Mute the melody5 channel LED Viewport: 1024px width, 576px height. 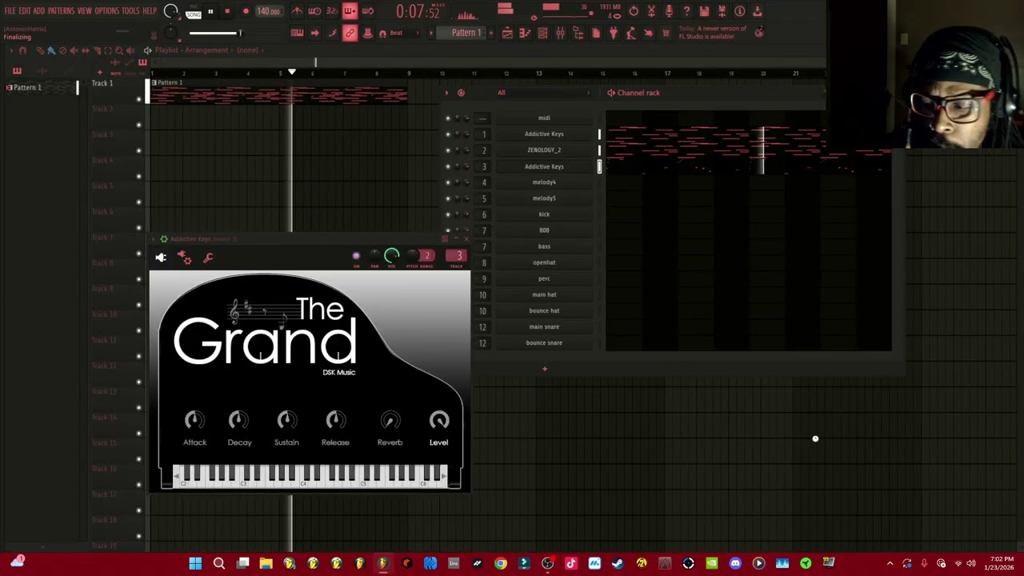[x=447, y=198]
